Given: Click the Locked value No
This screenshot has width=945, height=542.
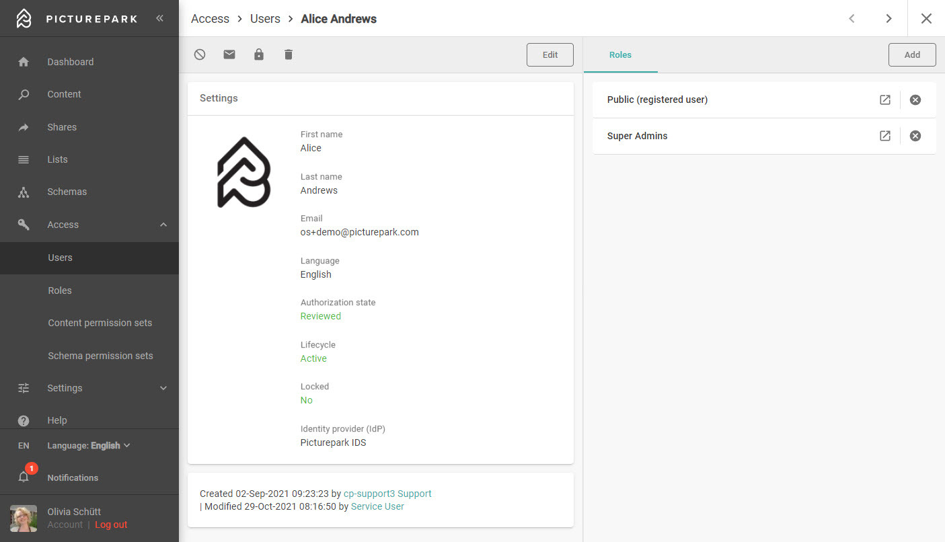Looking at the screenshot, I should point(307,400).
